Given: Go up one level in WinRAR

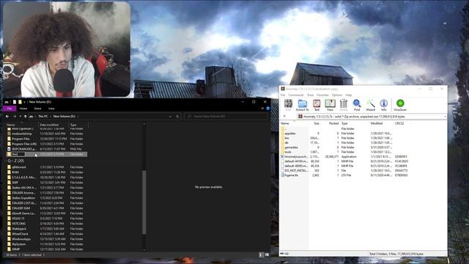Looking at the screenshot, I should tap(284, 116).
